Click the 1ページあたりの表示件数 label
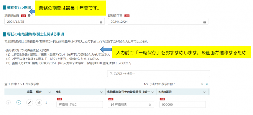 pyautogui.click(x=160, y=84)
